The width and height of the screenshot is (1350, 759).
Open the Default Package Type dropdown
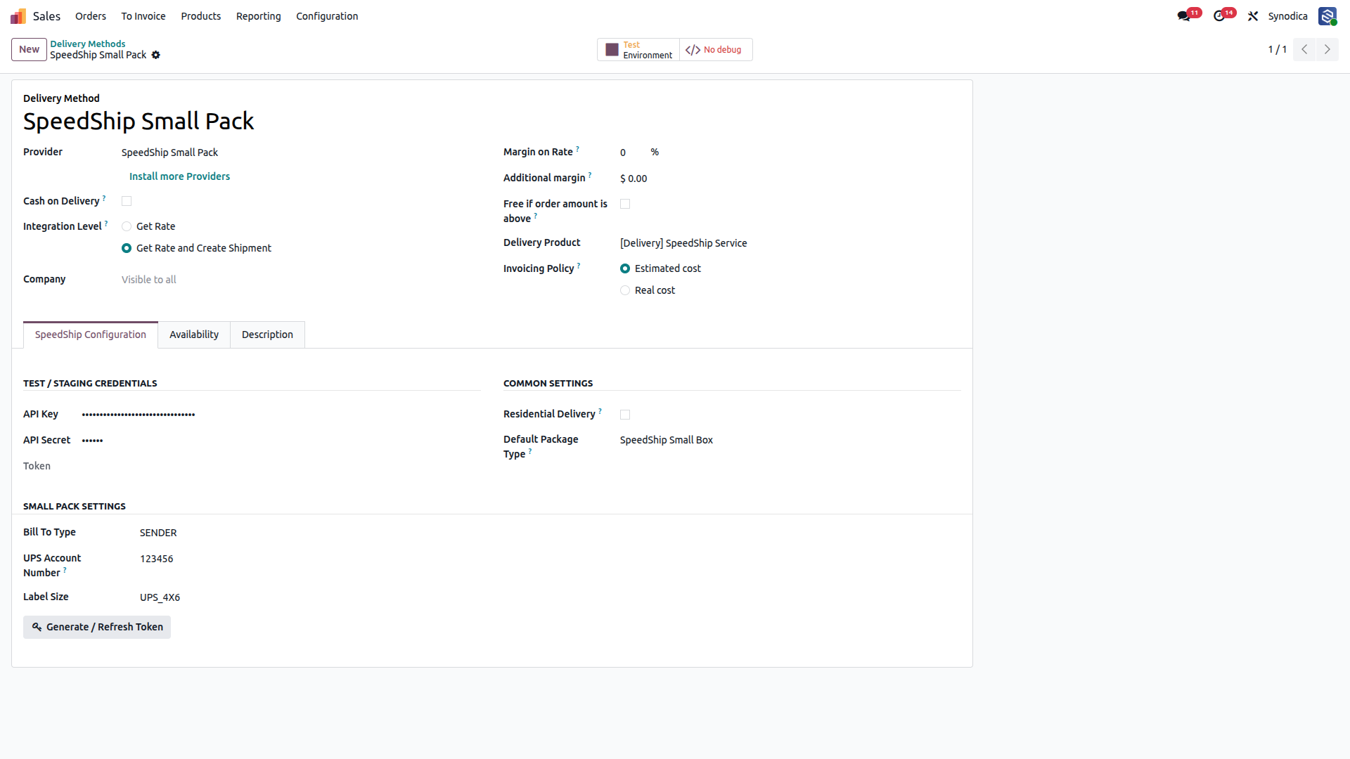(790, 440)
